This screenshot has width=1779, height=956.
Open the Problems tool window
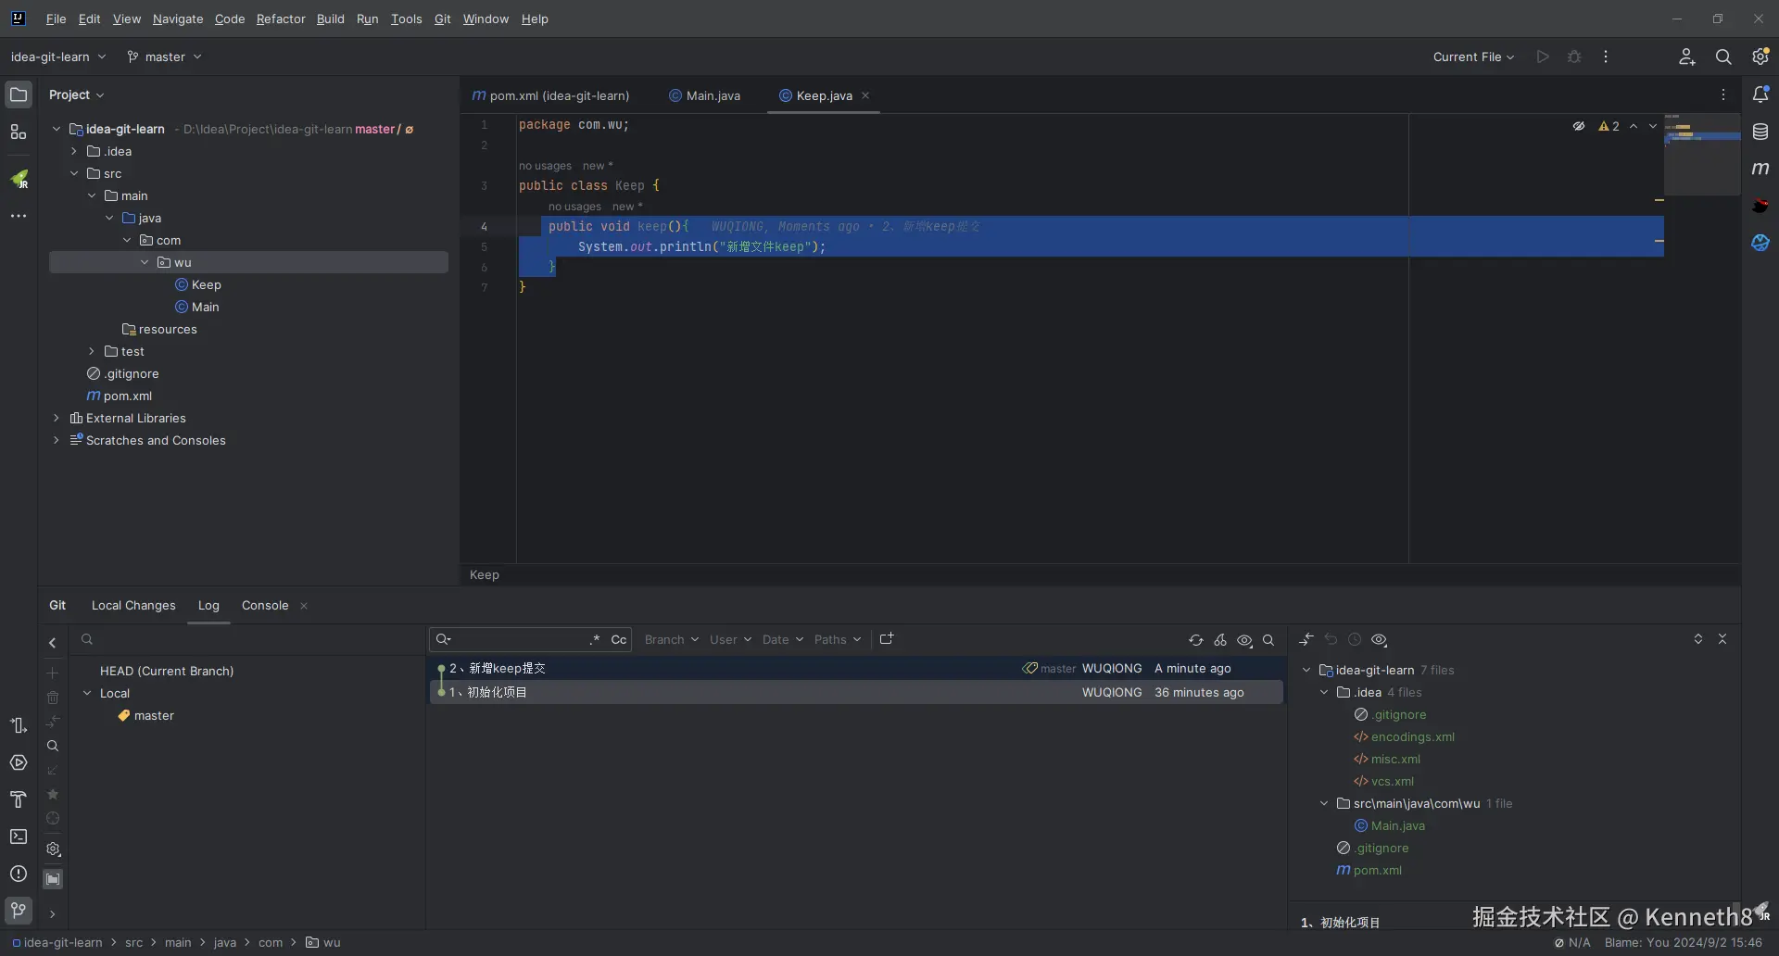click(19, 874)
